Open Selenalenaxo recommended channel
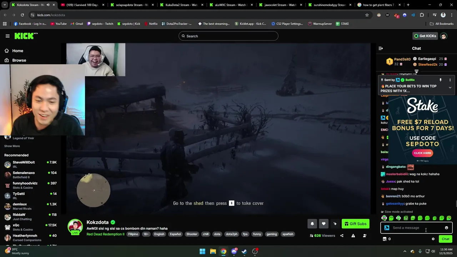Image resolution: width=457 pixels, height=257 pixels. [30, 175]
